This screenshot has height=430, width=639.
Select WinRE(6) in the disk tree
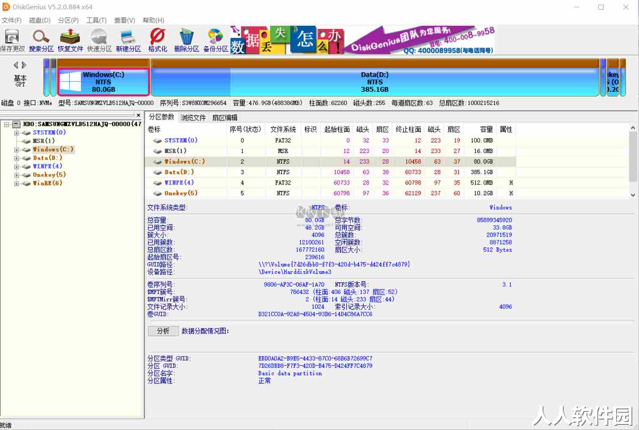point(47,183)
